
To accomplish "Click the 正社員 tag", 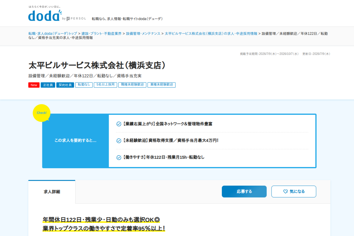I will [48, 85].
